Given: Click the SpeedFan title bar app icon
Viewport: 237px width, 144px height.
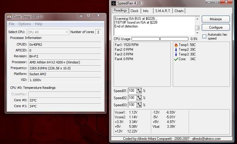Looking at the screenshot, I should [x=114, y=3].
